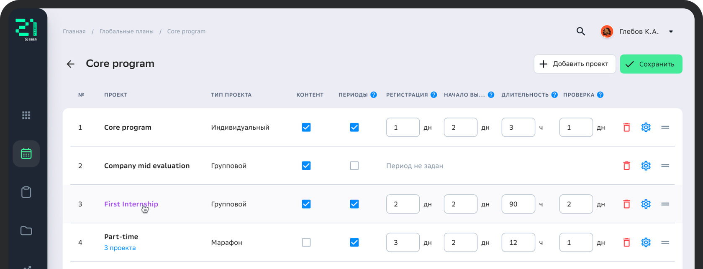Go to Глобальные планы breadcrumb
The width and height of the screenshot is (703, 269).
pyautogui.click(x=126, y=32)
